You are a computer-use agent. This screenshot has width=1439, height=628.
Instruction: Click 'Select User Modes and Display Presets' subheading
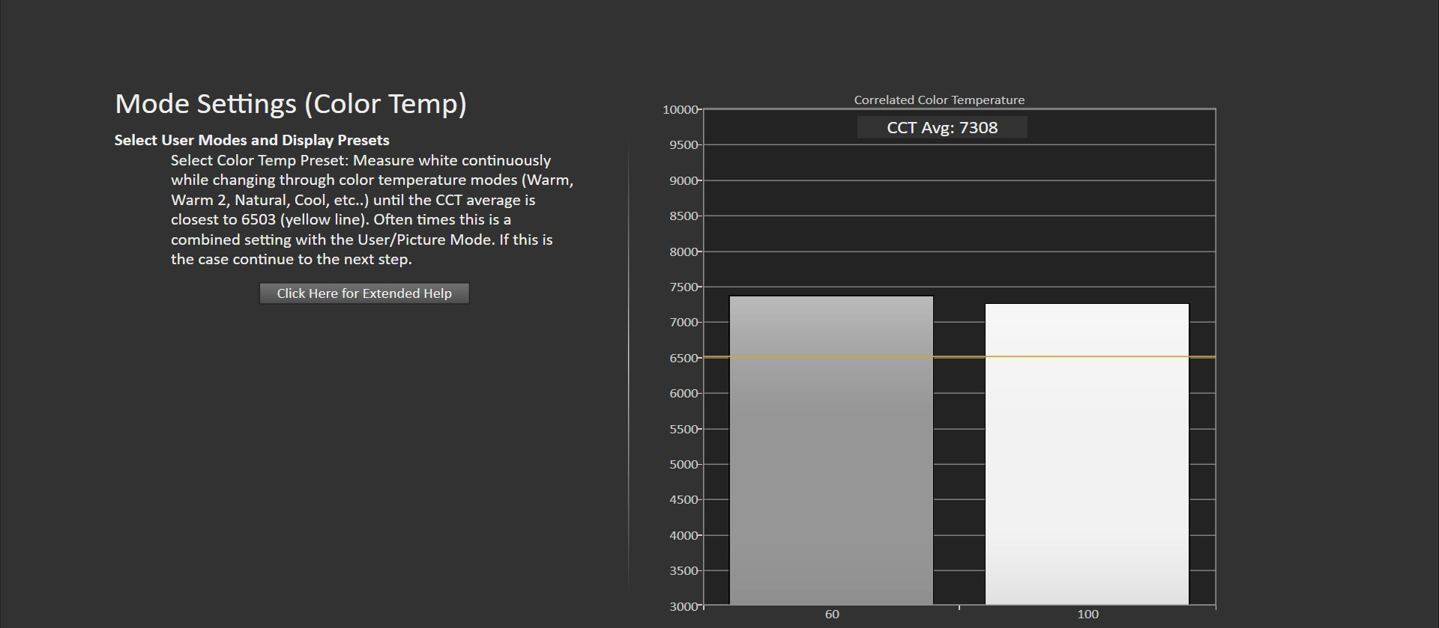point(252,140)
